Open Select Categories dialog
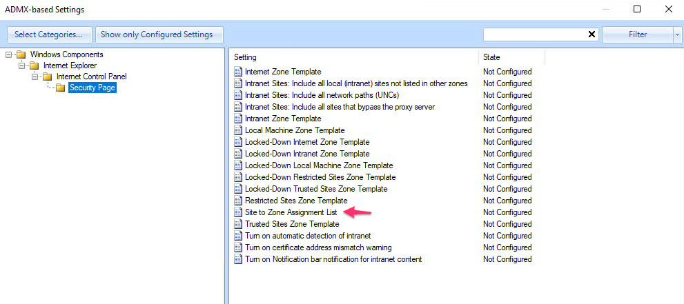 pyautogui.click(x=48, y=34)
